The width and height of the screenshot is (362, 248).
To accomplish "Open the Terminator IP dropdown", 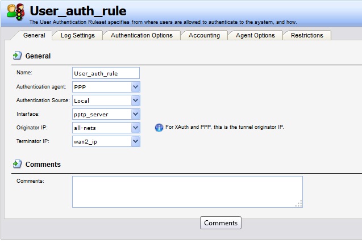I will click(x=135, y=141).
